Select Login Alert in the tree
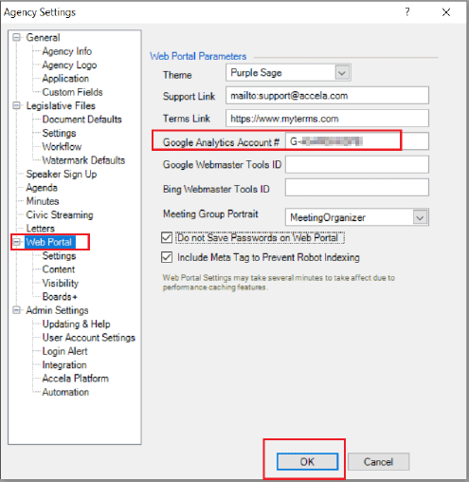 [x=65, y=351]
